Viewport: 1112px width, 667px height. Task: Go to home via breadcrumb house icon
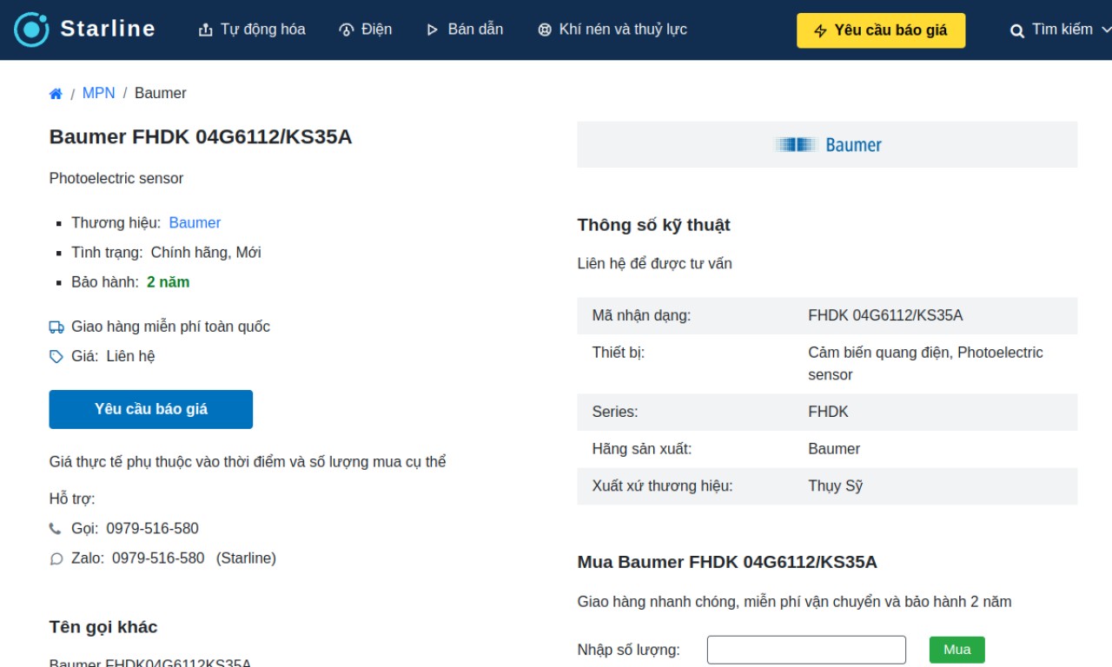point(56,94)
